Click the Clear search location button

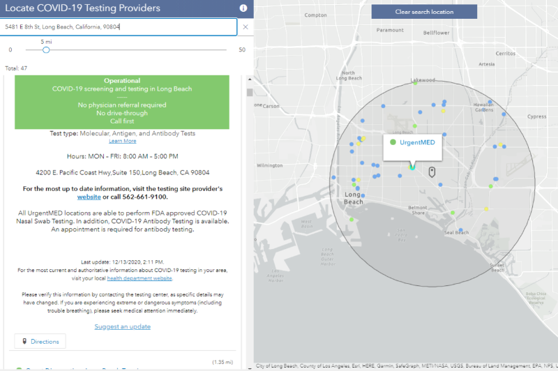tap(424, 12)
